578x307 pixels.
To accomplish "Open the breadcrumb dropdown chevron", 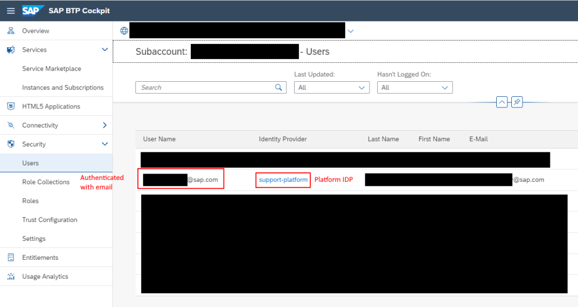I will 351,31.
